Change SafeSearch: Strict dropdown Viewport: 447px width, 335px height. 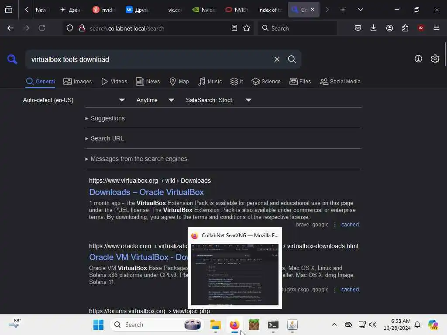219,100
